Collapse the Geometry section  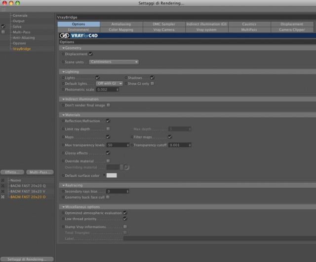click(x=64, y=48)
